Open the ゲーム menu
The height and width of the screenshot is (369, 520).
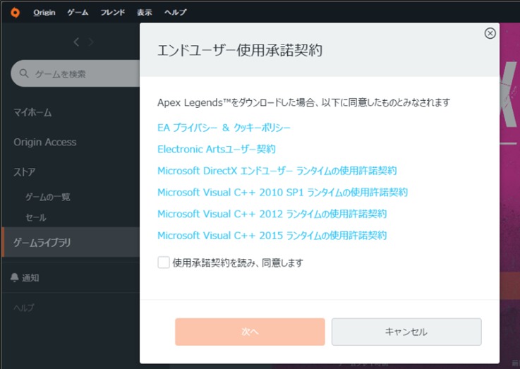click(x=78, y=13)
